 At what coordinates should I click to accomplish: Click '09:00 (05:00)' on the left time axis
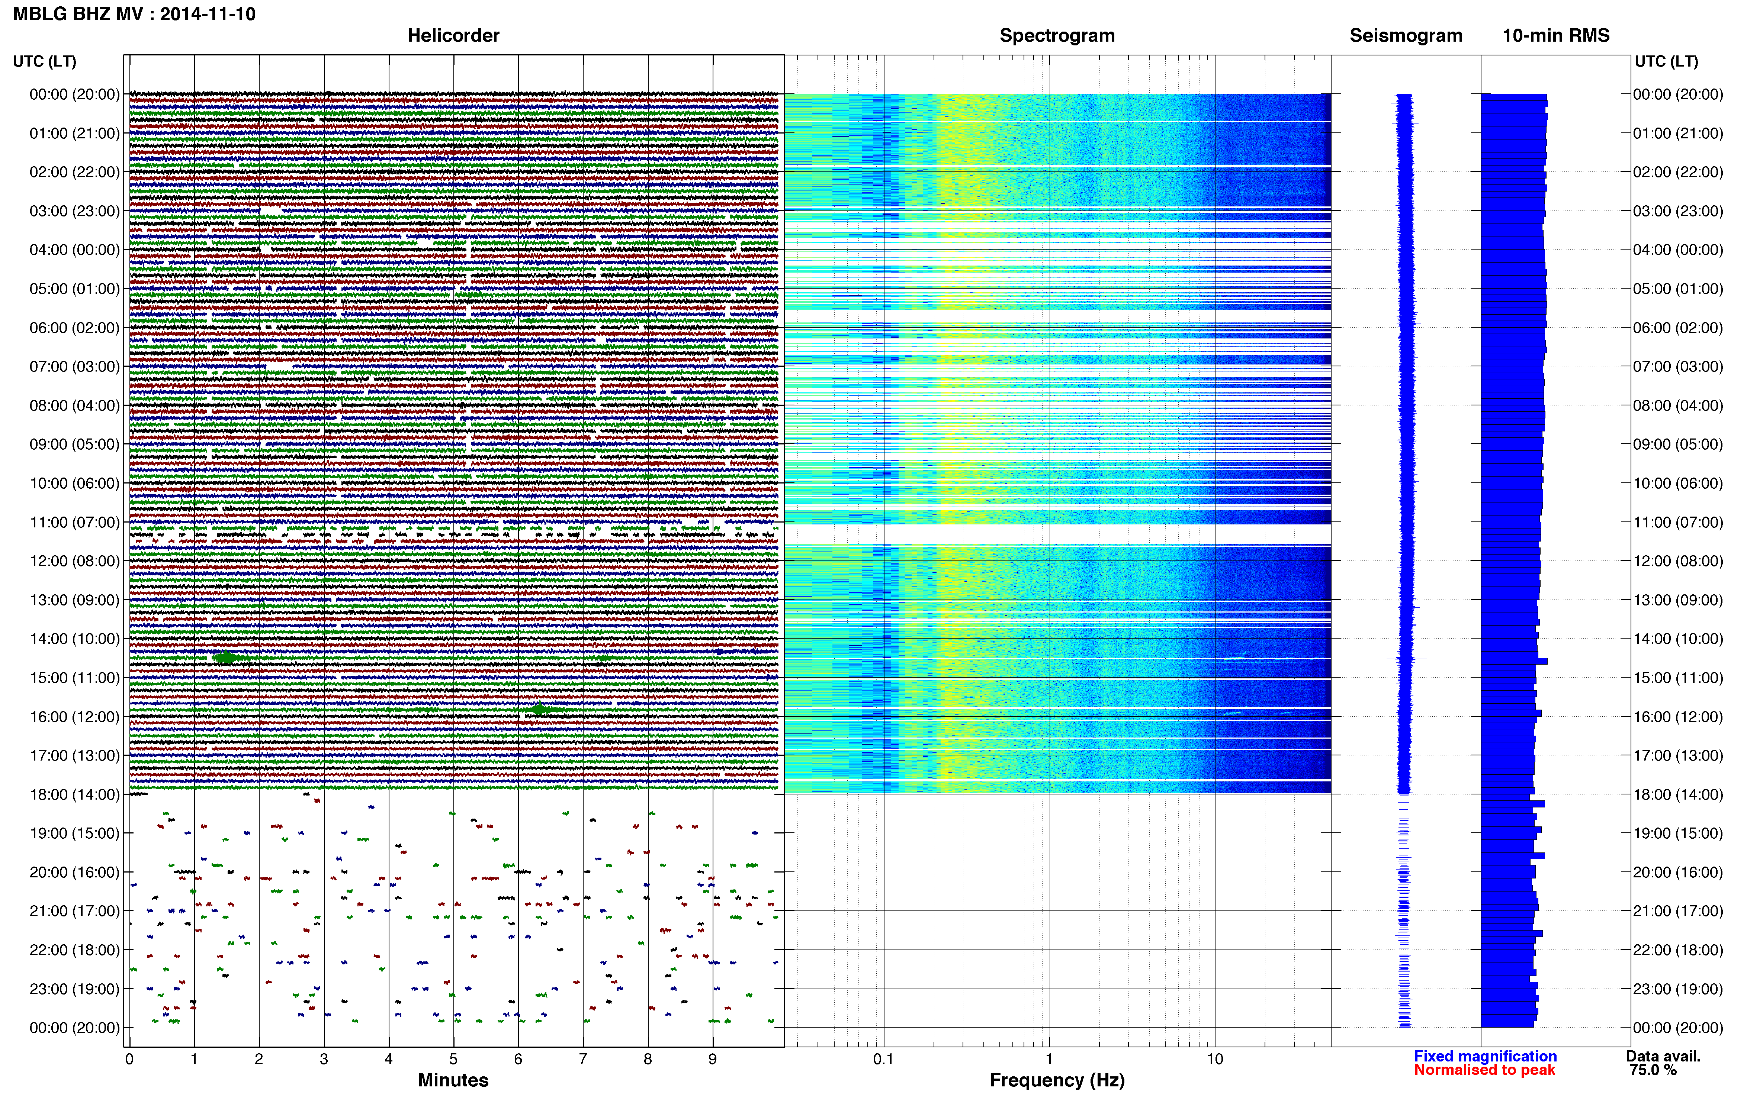point(74,444)
